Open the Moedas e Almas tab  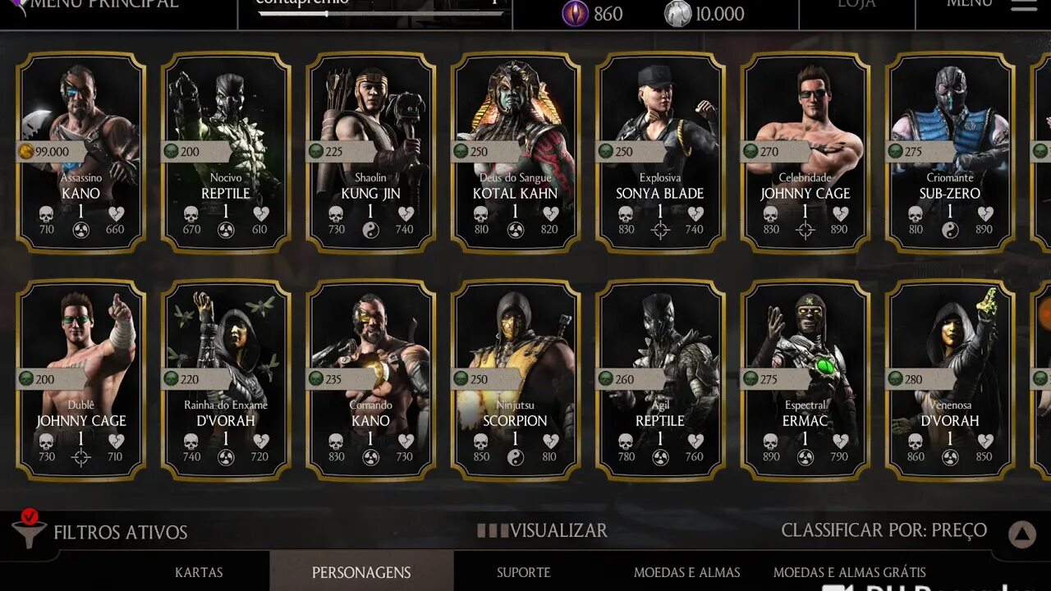(686, 572)
